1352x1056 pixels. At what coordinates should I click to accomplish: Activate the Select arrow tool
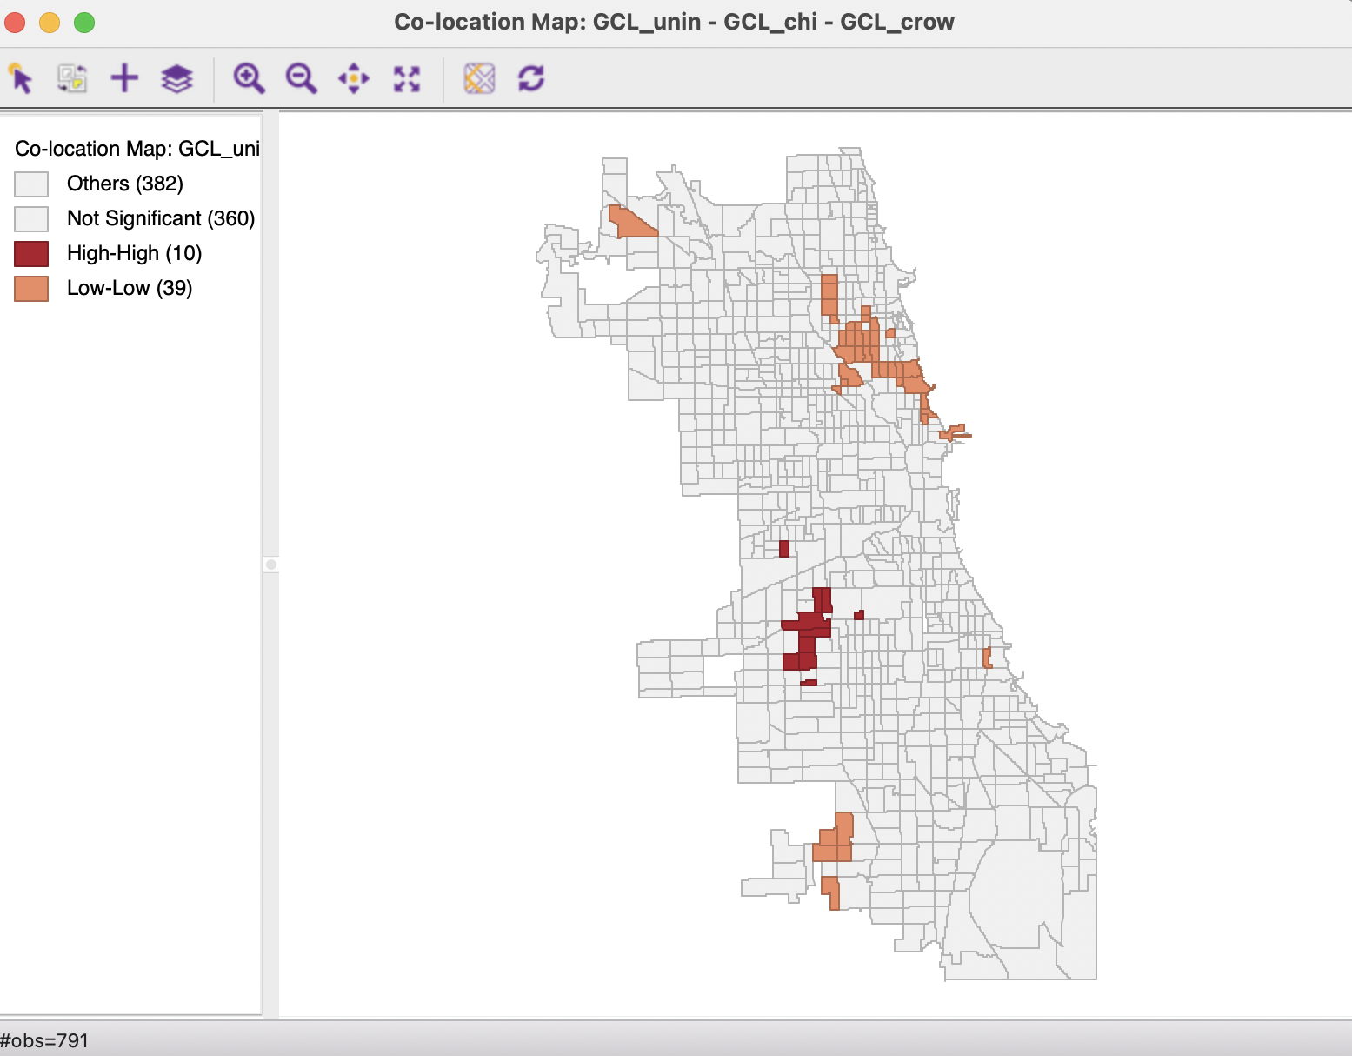click(21, 78)
